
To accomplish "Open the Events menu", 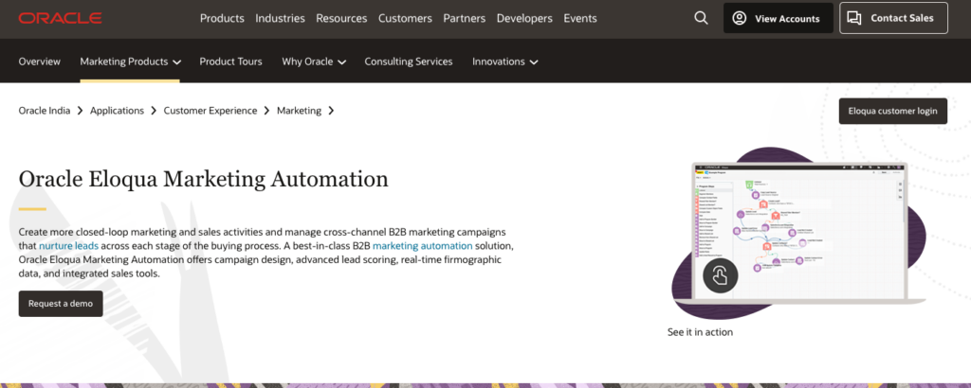I will click(580, 19).
